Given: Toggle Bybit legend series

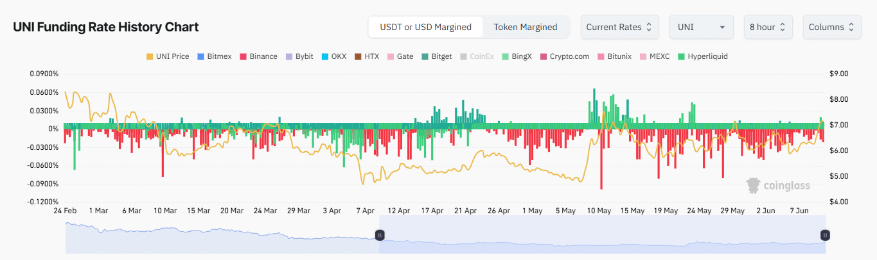Looking at the screenshot, I should coord(299,56).
